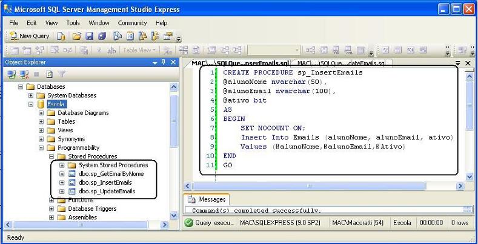
Task: Click the Show SQL Pane icon
Action: tap(411, 50)
